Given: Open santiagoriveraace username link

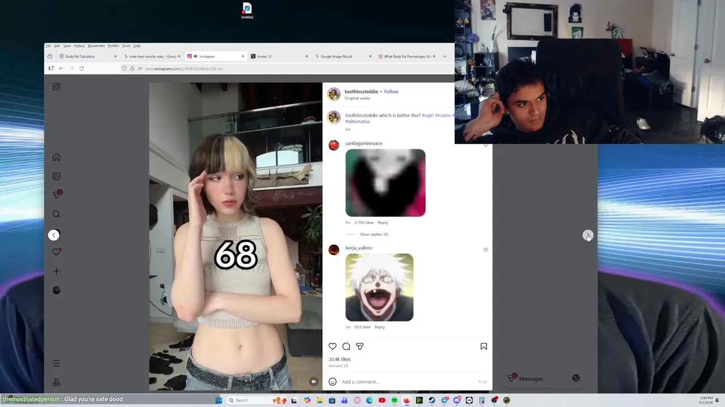Looking at the screenshot, I should coord(364,144).
